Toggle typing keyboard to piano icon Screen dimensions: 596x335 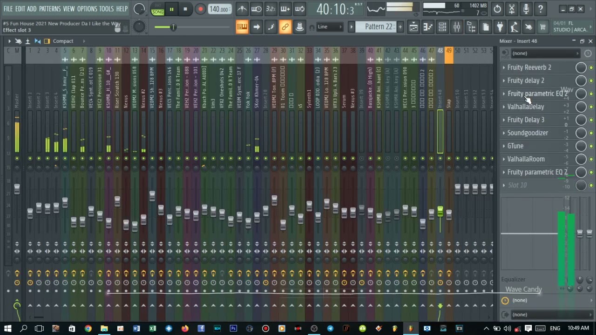point(242,27)
